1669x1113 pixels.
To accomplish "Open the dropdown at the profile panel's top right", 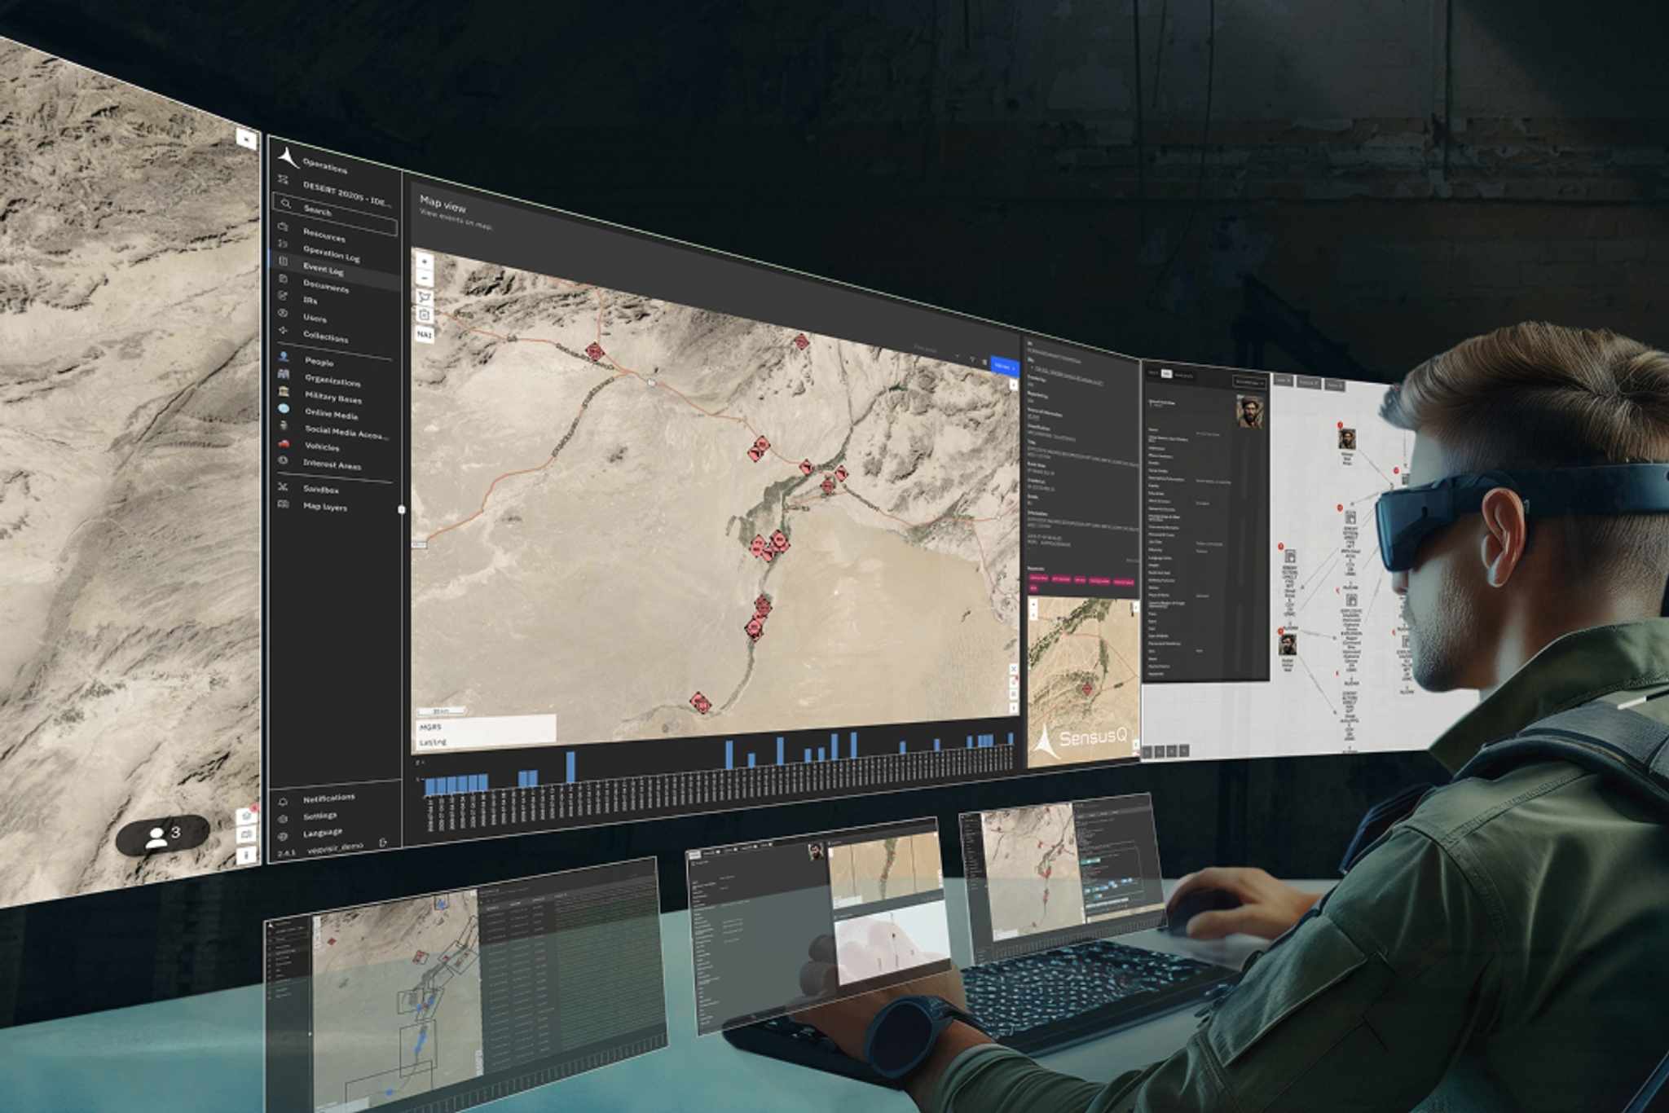I will 1248,381.
